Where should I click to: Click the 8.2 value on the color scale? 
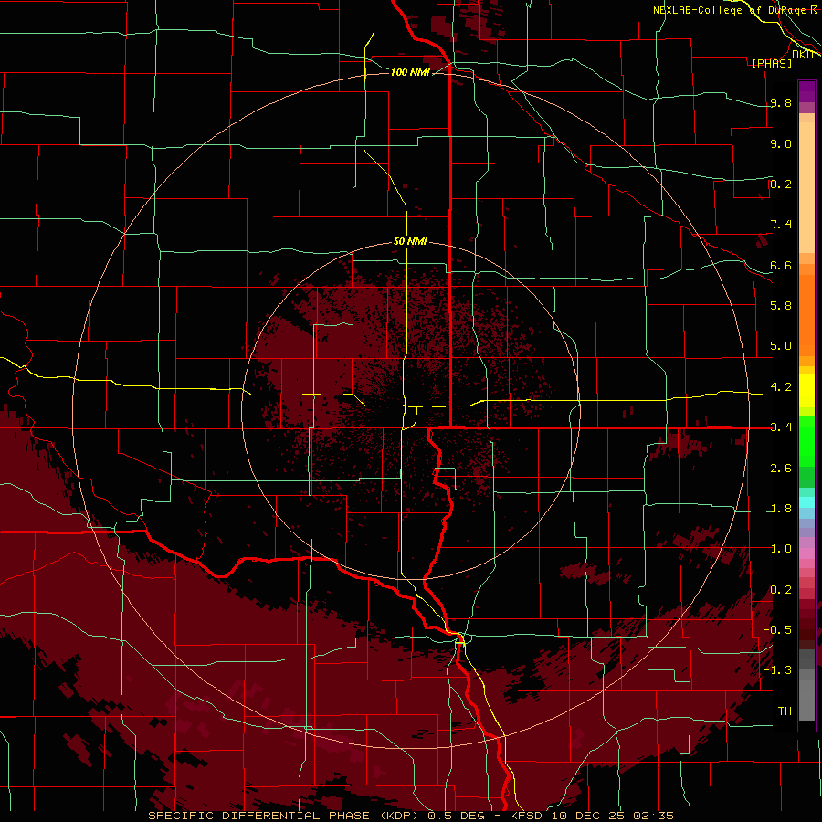pyautogui.click(x=781, y=184)
